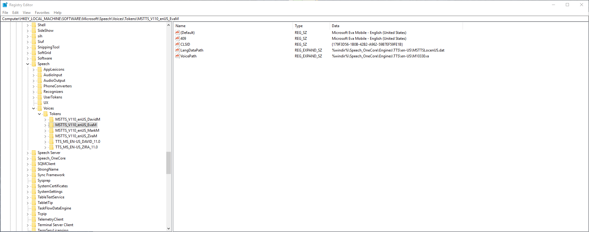Click the registry path address bar
This screenshot has width=589, height=232.
click(x=294, y=19)
